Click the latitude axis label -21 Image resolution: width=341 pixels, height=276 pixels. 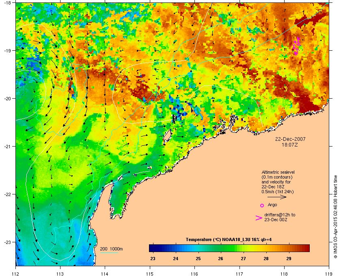tap(7, 146)
